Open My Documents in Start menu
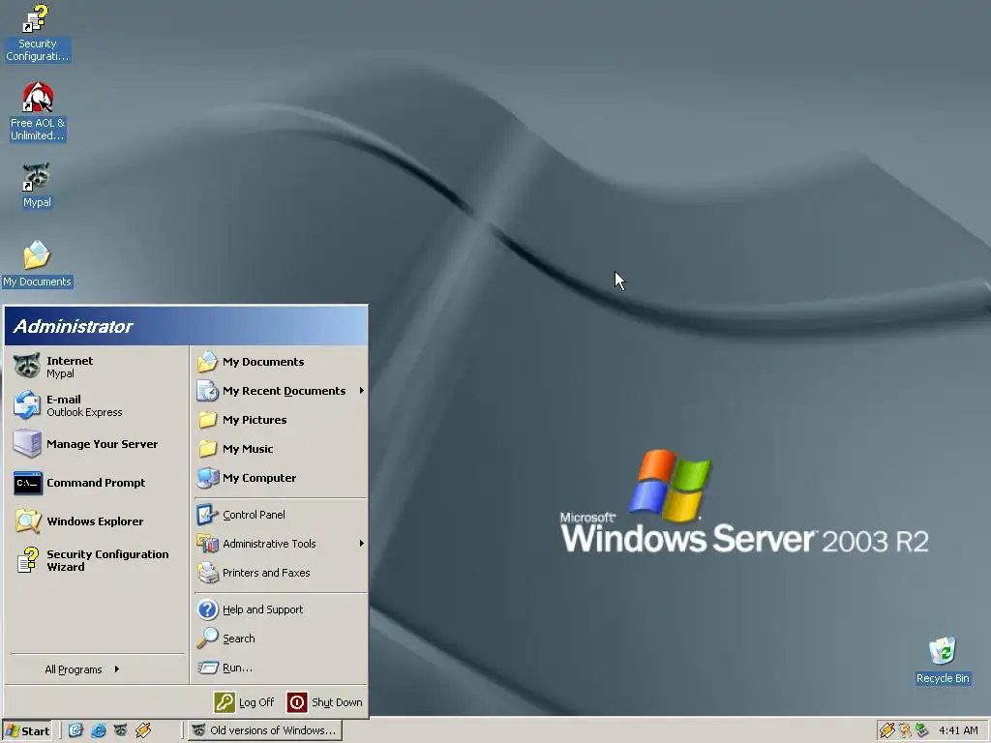Screen dimensions: 991x743 pyautogui.click(x=280, y=362)
